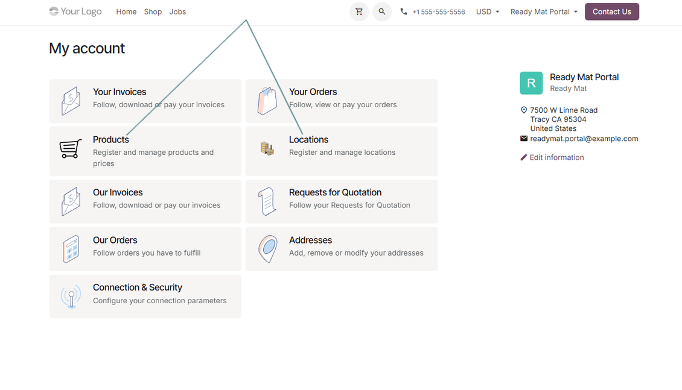The height and width of the screenshot is (390, 682).
Task: Click the 'United States' address line
Action: coord(553,128)
